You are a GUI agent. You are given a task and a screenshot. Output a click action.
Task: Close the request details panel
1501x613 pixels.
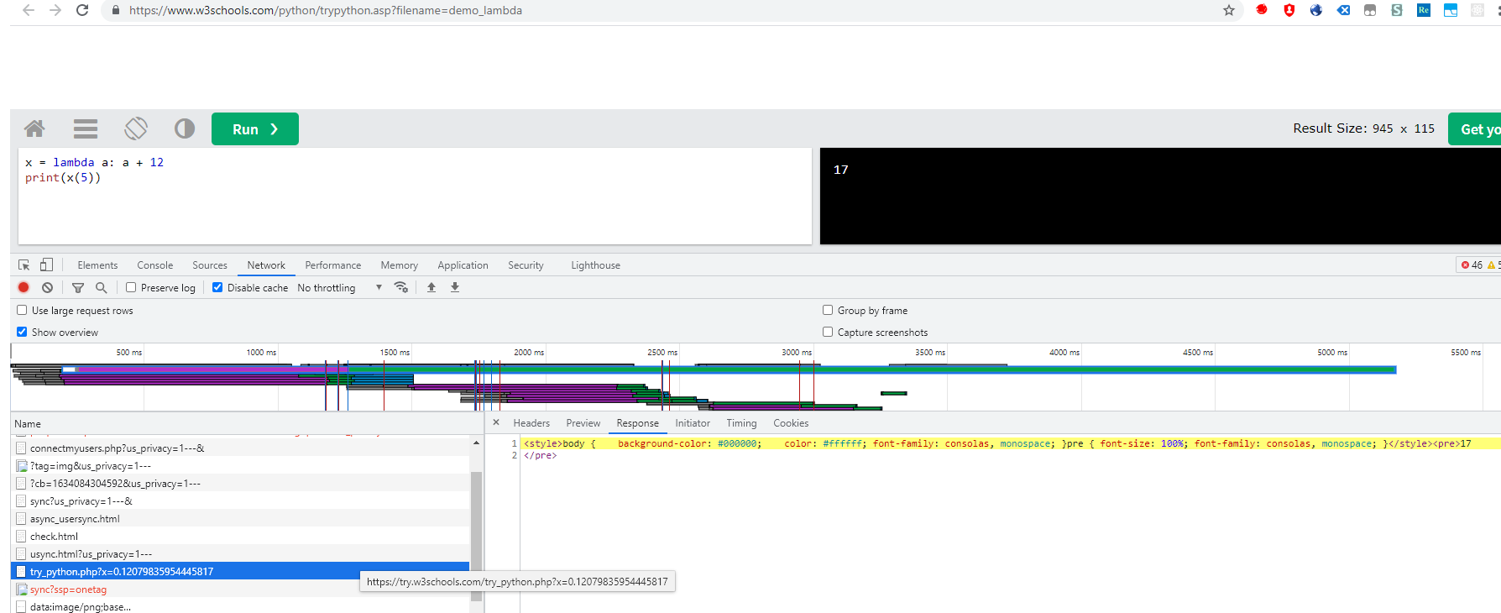pos(496,422)
